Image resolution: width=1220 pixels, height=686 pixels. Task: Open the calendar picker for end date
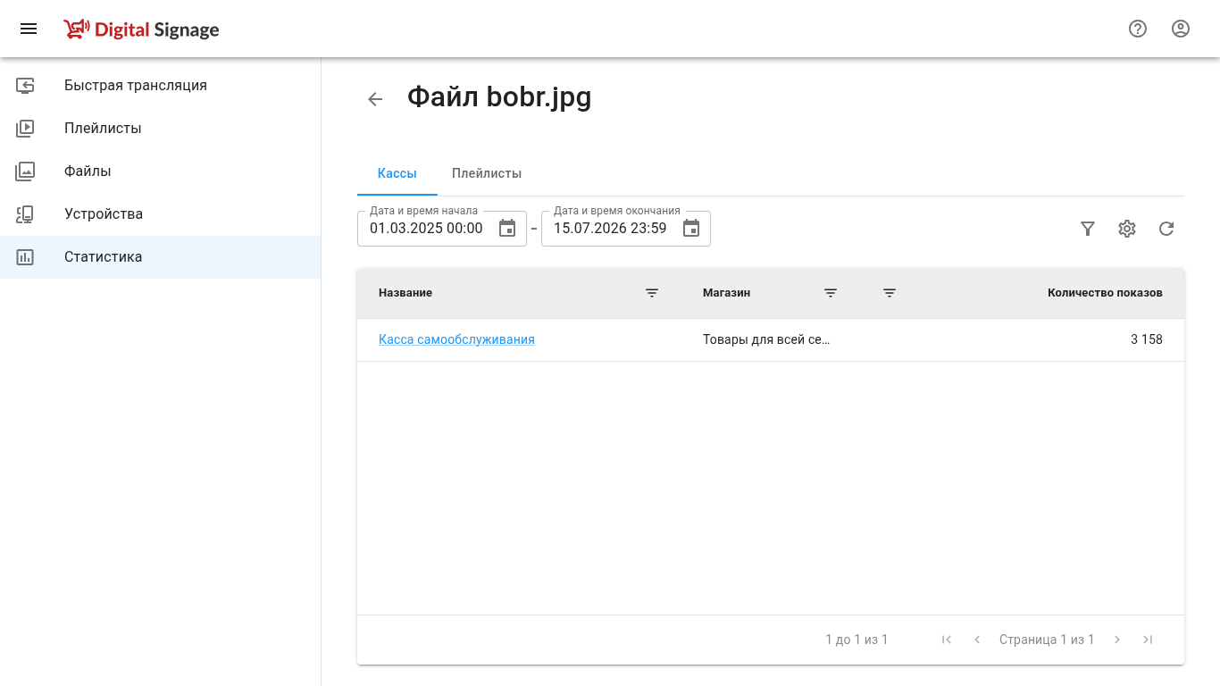click(691, 229)
